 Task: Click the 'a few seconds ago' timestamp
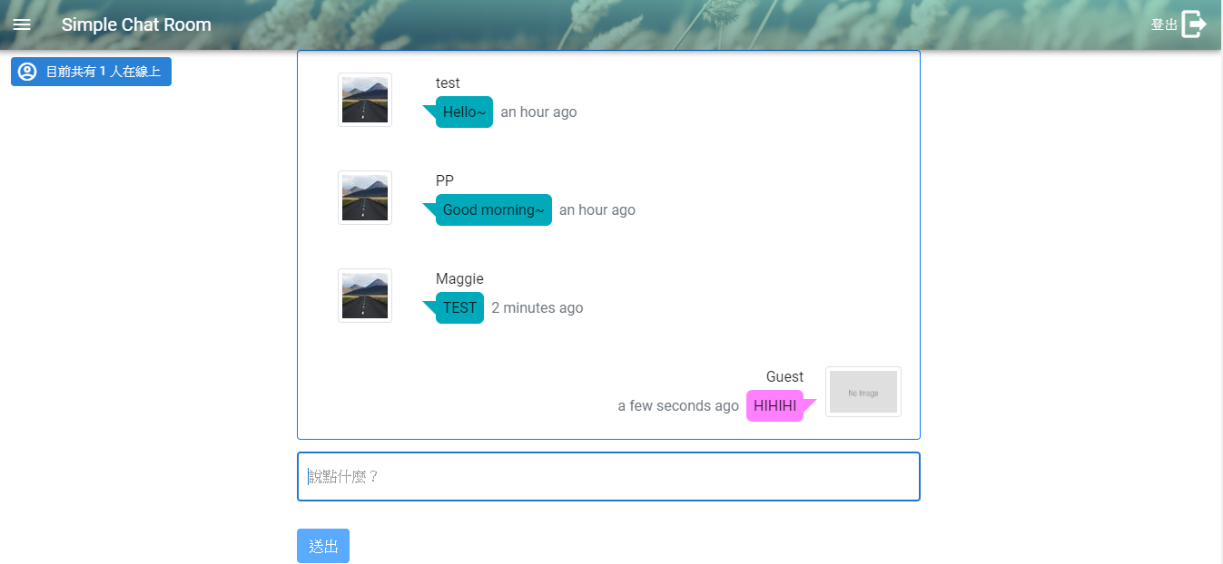[x=678, y=406]
